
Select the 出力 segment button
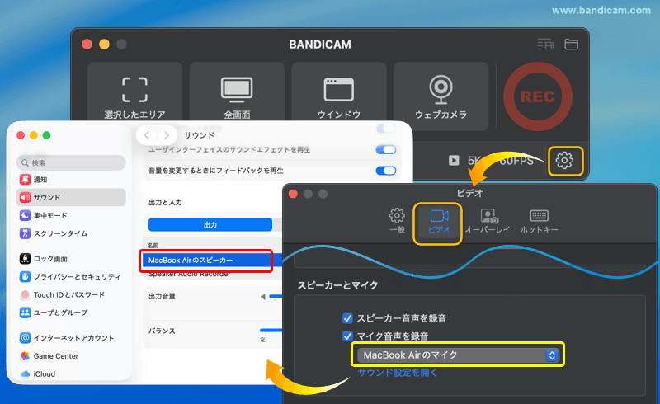[x=210, y=224]
